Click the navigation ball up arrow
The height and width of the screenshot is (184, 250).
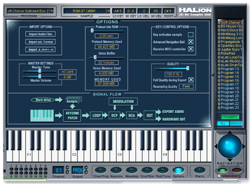click(x=230, y=132)
